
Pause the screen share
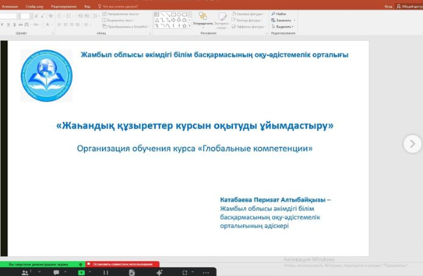coord(106,272)
